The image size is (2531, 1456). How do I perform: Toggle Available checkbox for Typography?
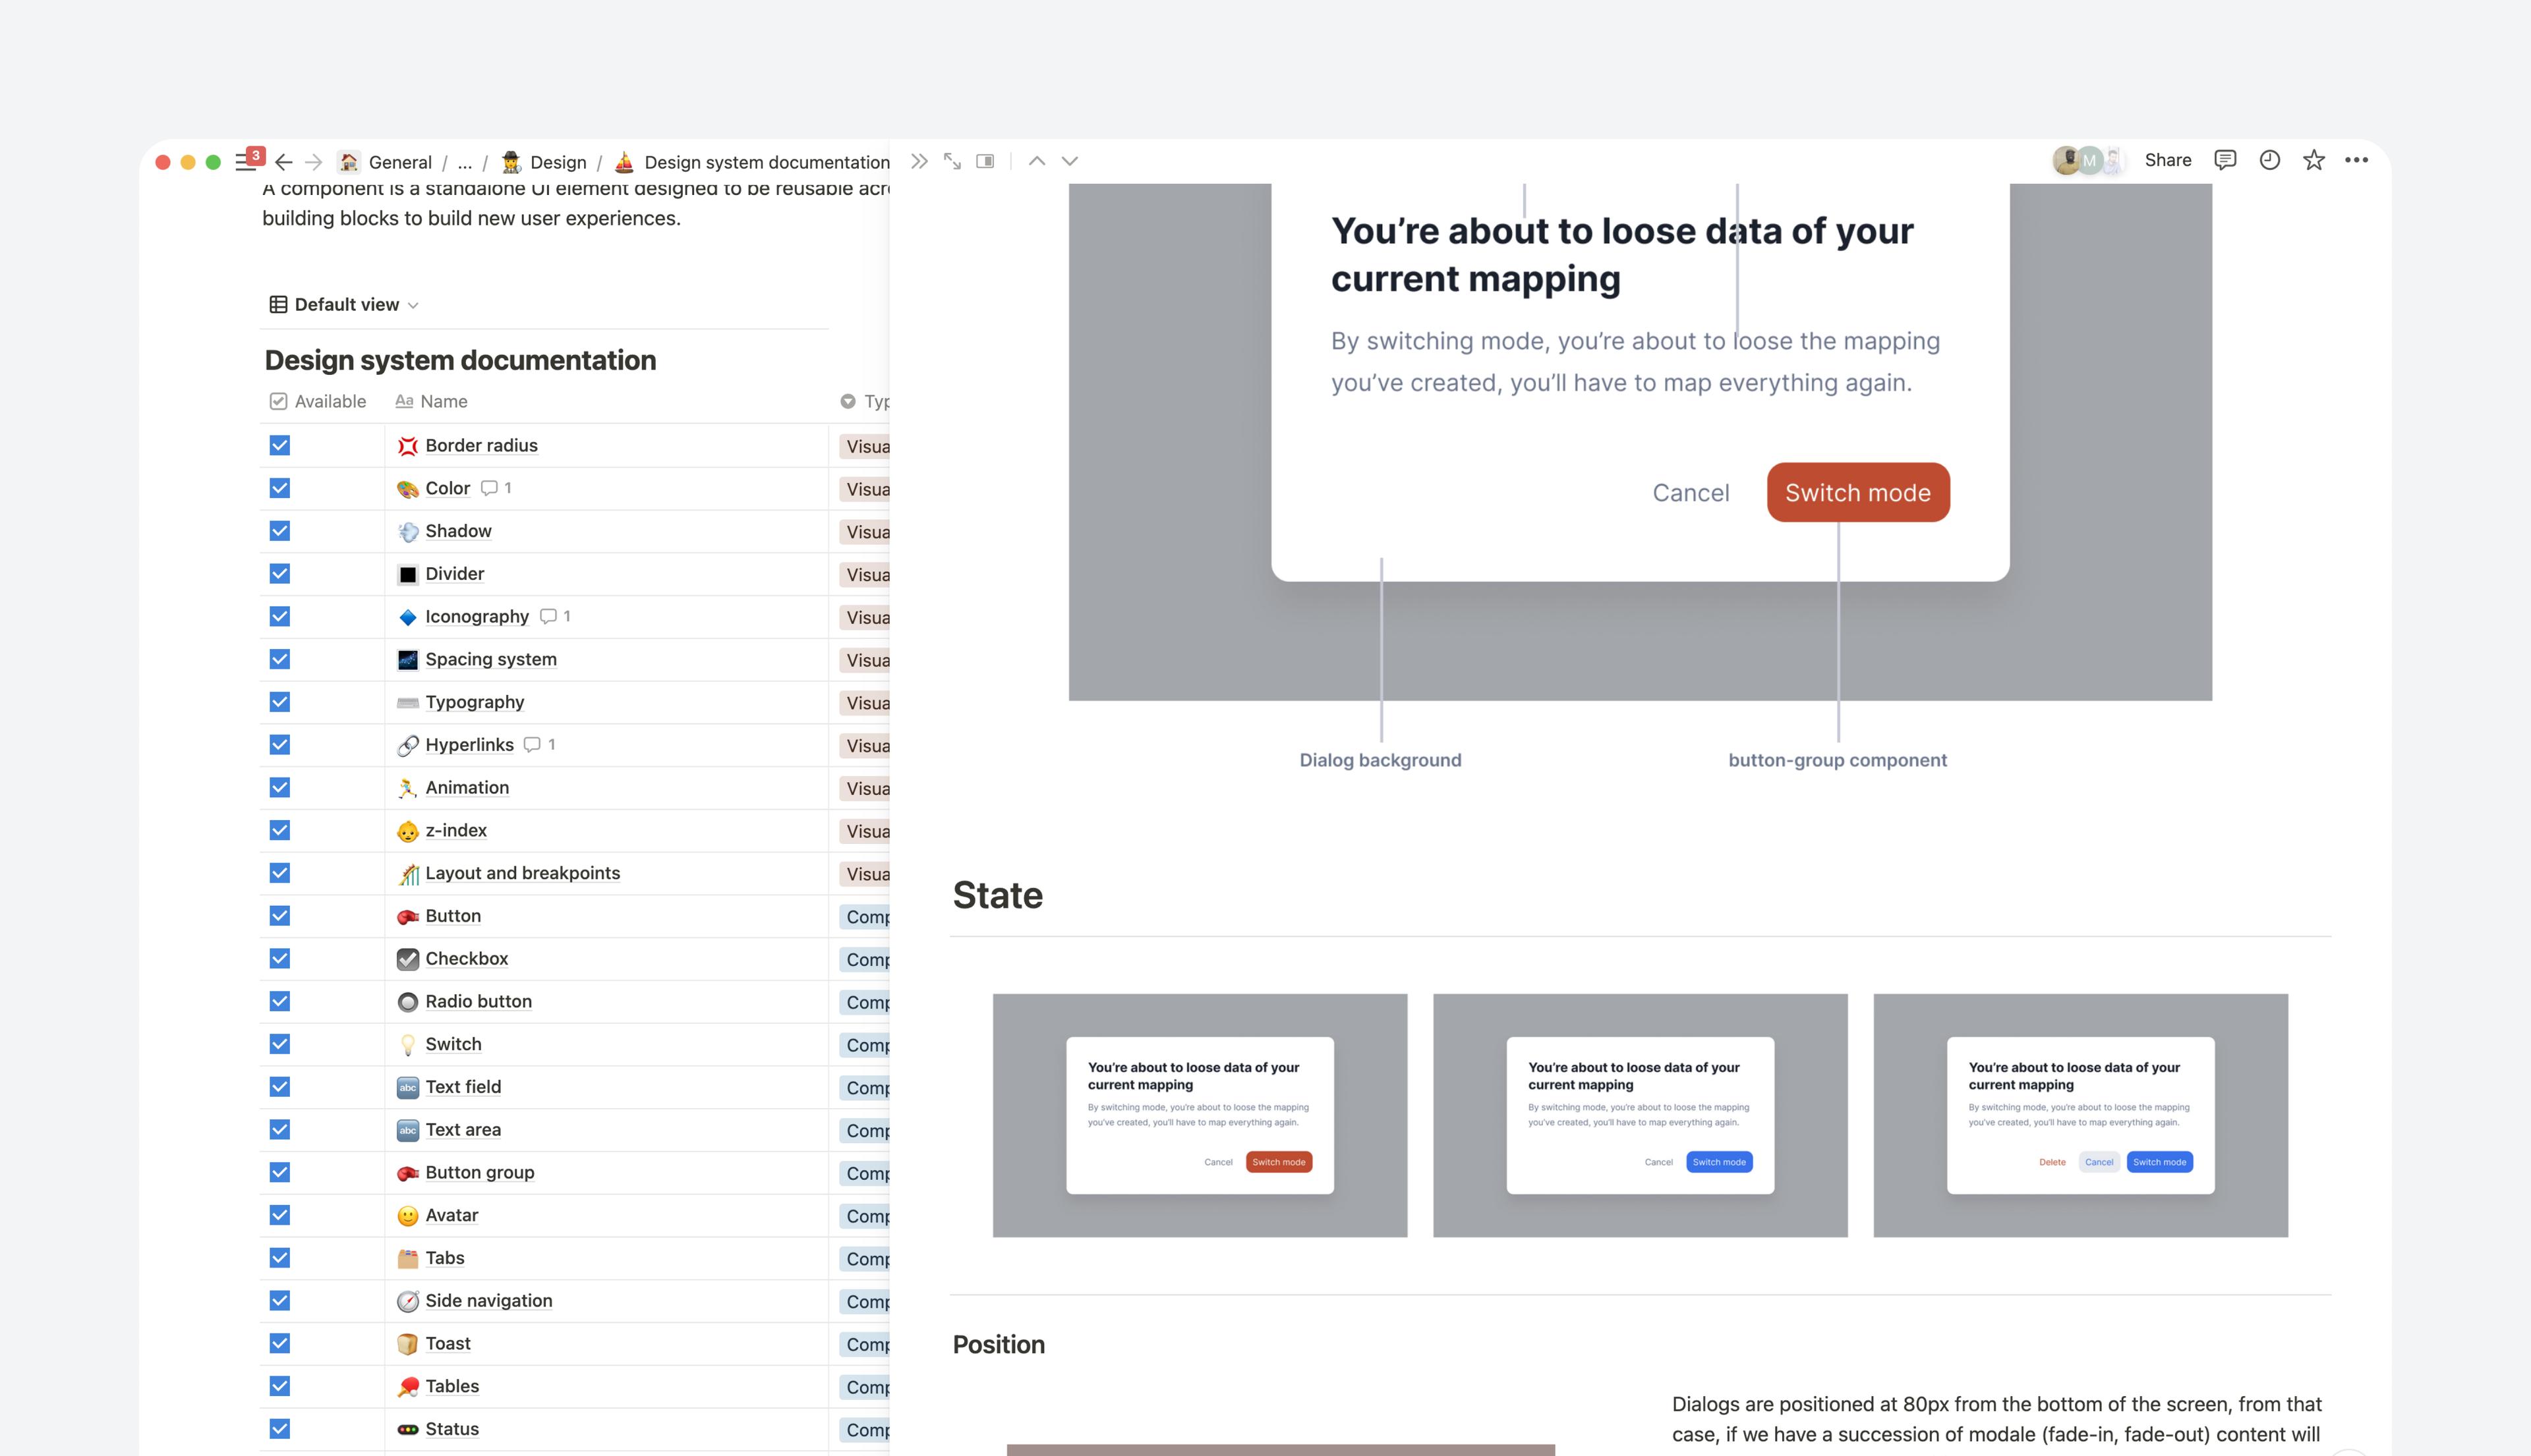[280, 702]
